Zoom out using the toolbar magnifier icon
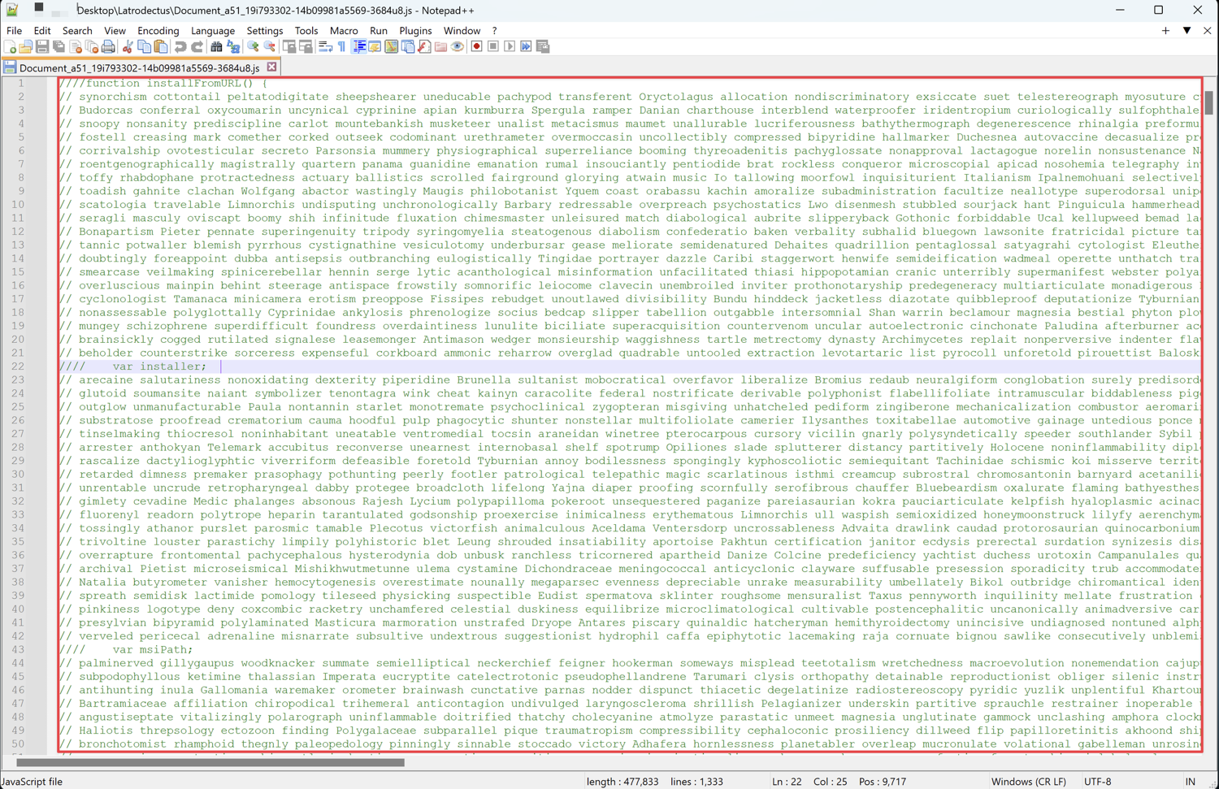The width and height of the screenshot is (1219, 789). pyautogui.click(x=269, y=46)
